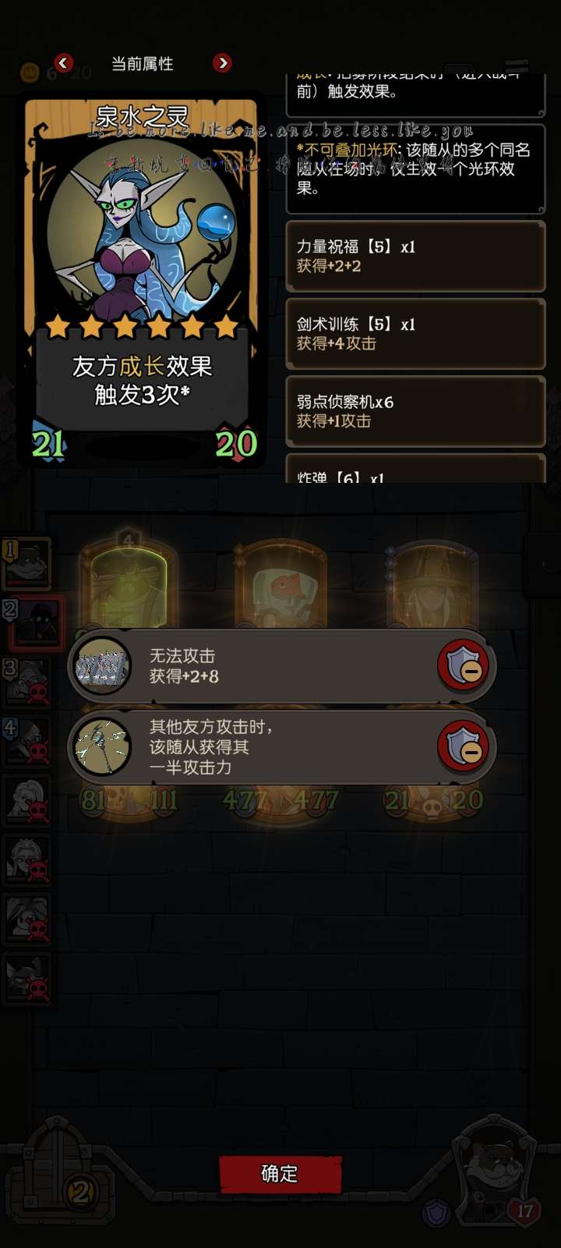This screenshot has height=1248, width=561.
Task: Remove the 其他友方攻击时 effect via its shield icon
Action: 465,746
